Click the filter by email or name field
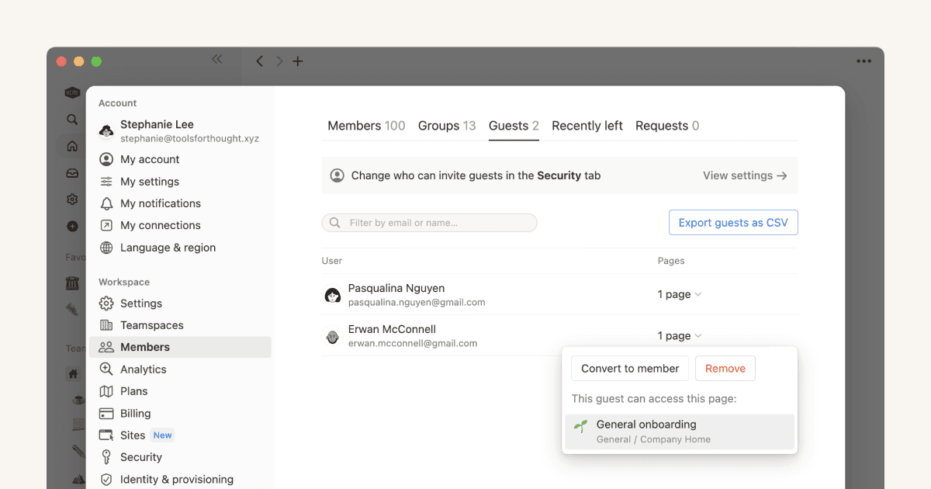931x489 pixels. pyautogui.click(x=429, y=222)
